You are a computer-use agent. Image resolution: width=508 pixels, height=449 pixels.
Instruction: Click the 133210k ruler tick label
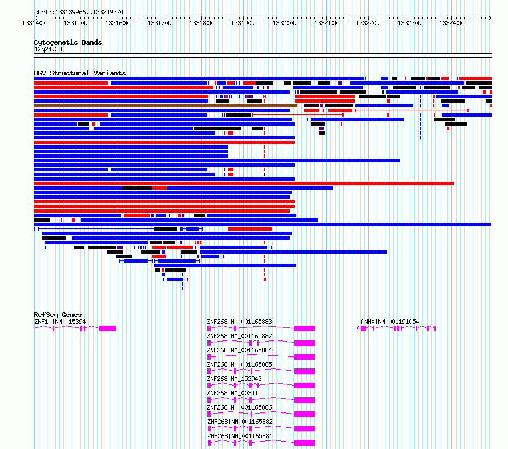[x=326, y=23]
